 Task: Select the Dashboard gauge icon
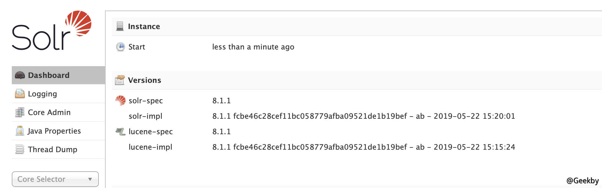click(x=20, y=75)
